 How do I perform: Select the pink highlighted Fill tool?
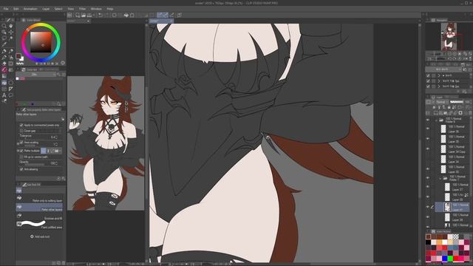click(4, 69)
